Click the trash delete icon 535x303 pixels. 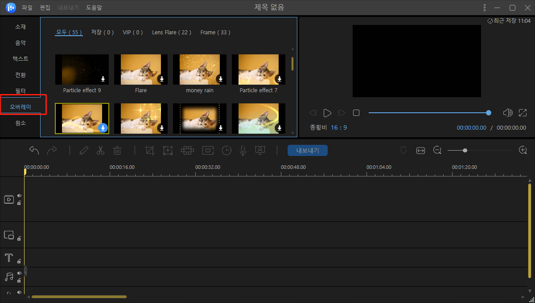coord(117,151)
